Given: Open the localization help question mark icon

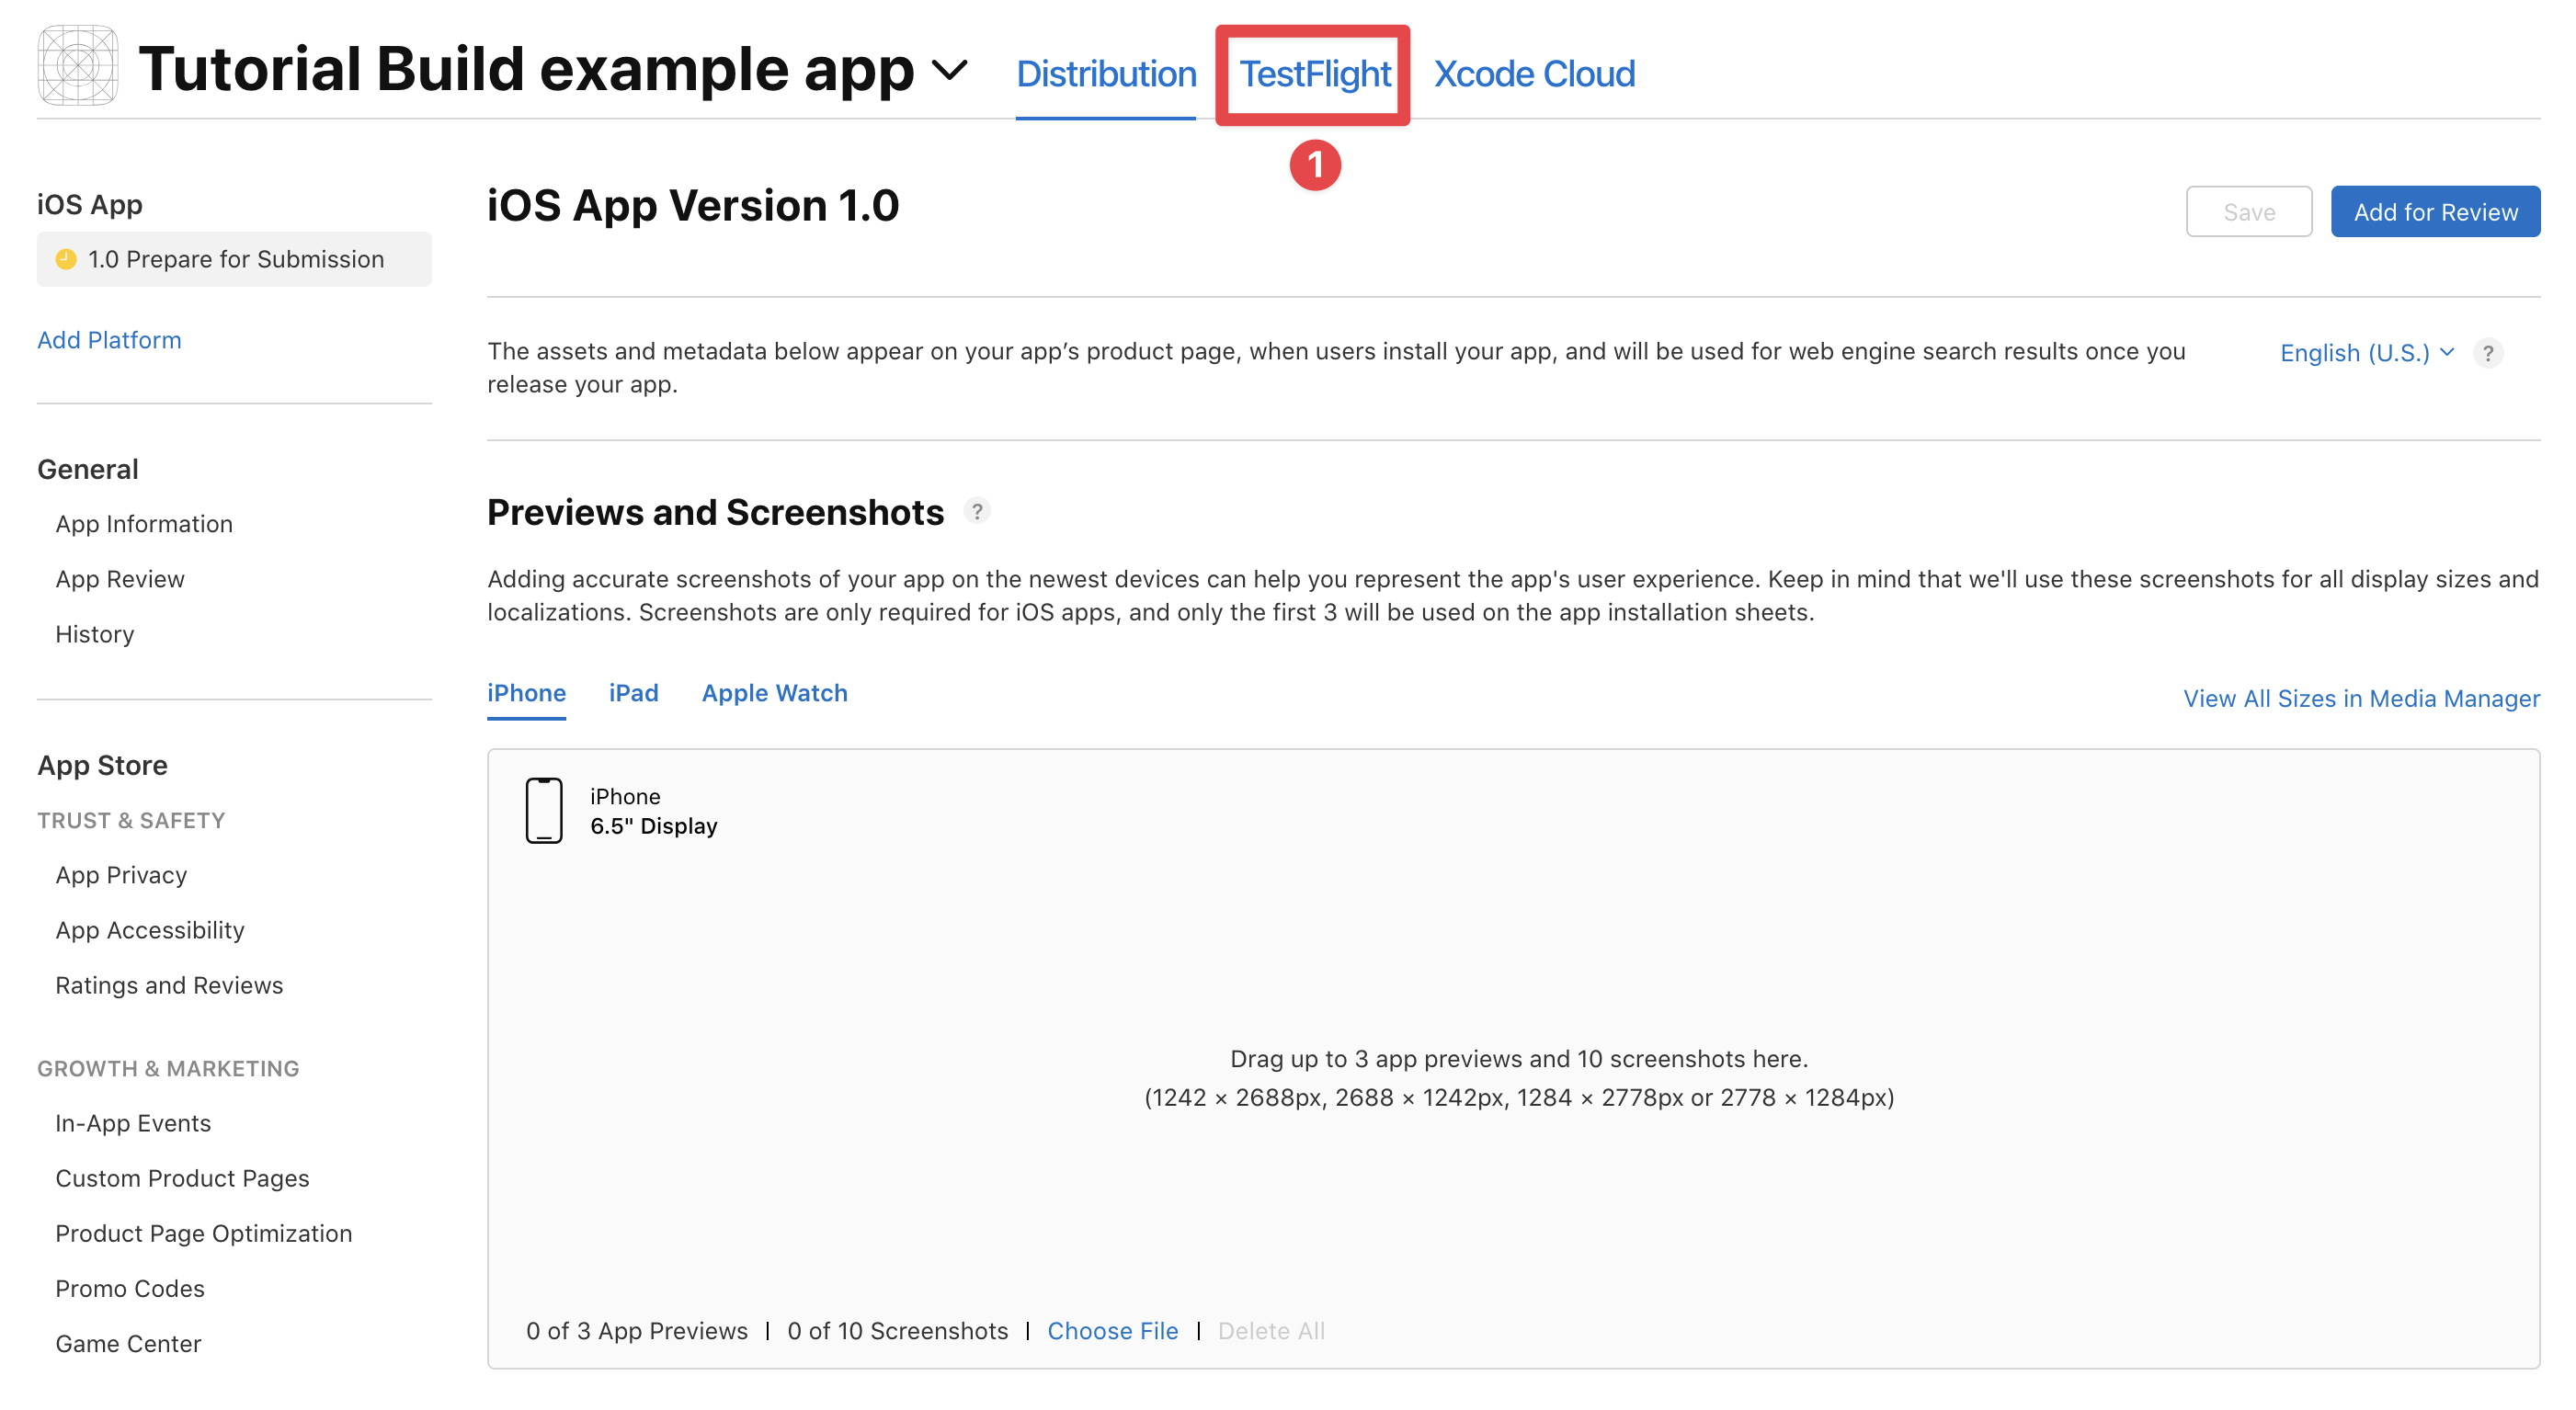Looking at the screenshot, I should pos(2489,352).
